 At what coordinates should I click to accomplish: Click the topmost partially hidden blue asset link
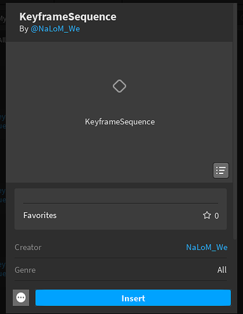(x=3, y=121)
